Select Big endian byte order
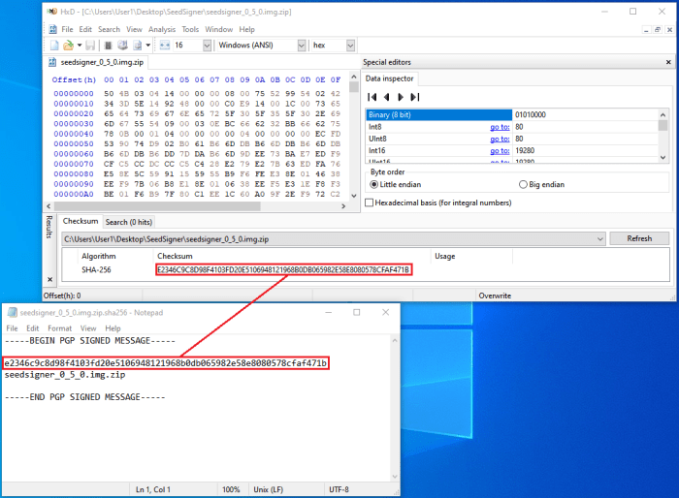 (523, 184)
